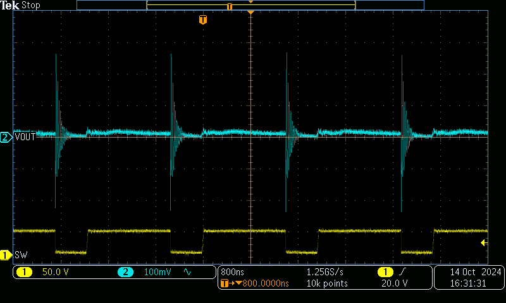Click the trigger source channel 1 badge
506x303 pixels.
385,271
